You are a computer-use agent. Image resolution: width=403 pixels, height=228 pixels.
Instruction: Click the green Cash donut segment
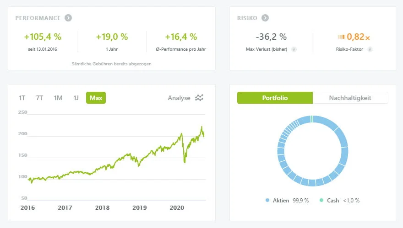311,119
